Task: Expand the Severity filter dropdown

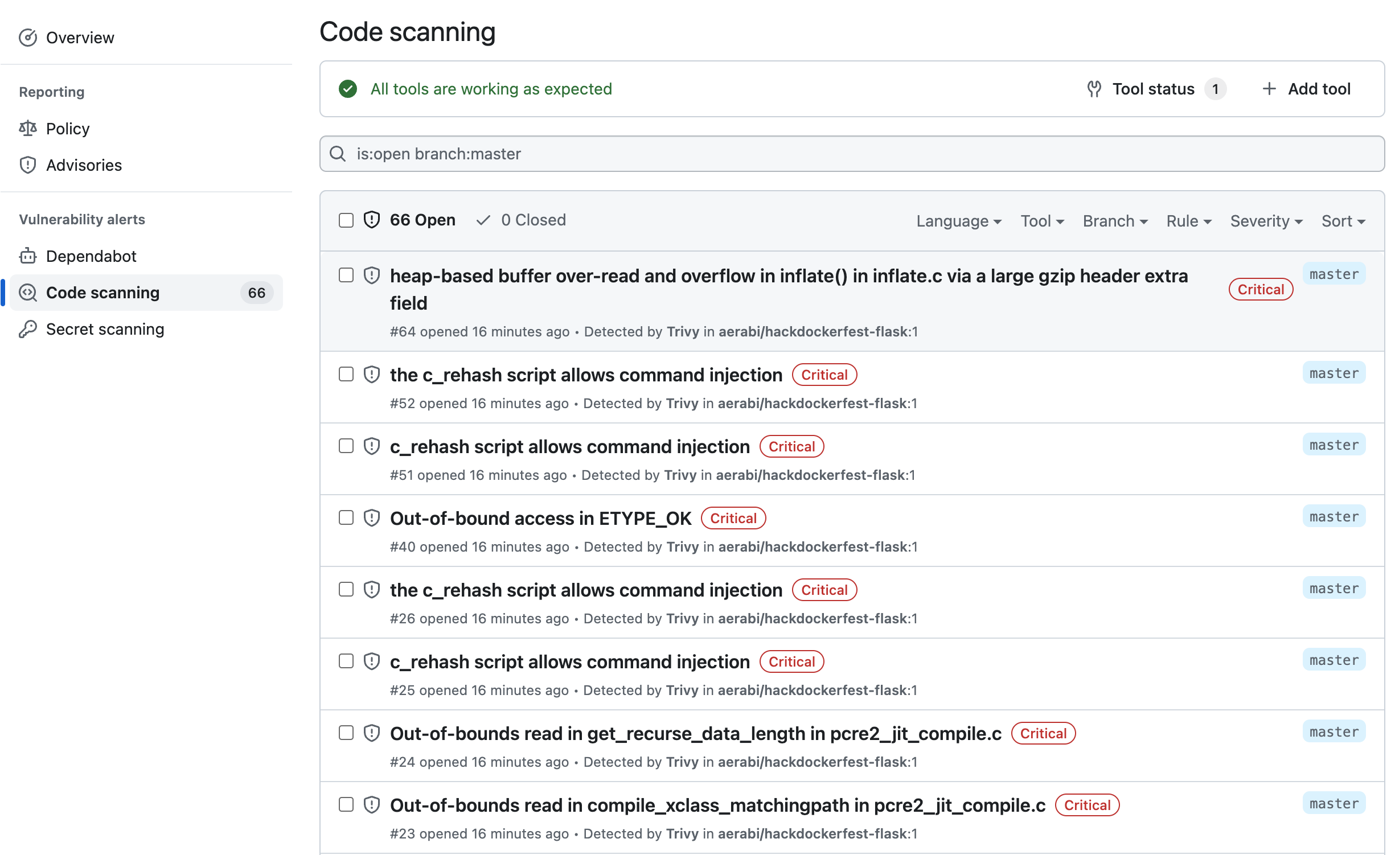Action: 1266,221
